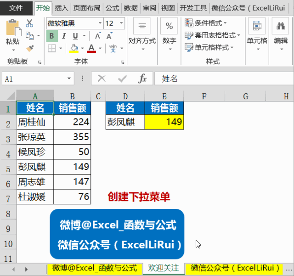Click the yellow fill color button
This screenshot has height=276, width=294.
coord(74,48)
